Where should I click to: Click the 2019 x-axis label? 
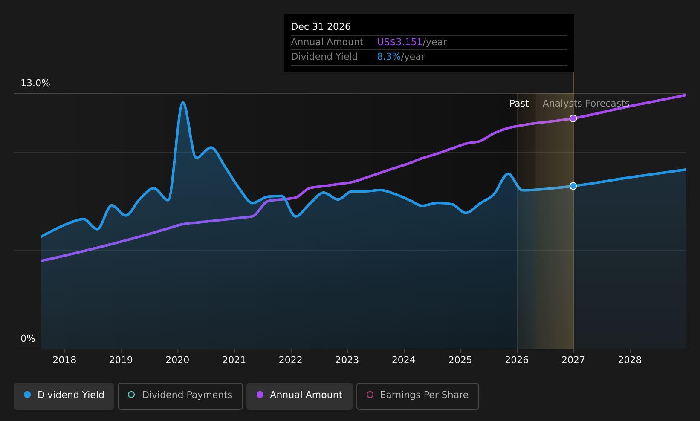(x=121, y=360)
